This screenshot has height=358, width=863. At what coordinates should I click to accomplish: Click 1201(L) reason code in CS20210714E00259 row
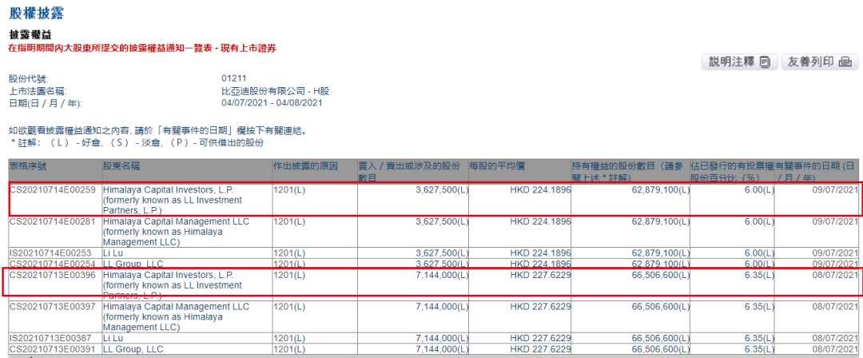(x=289, y=189)
